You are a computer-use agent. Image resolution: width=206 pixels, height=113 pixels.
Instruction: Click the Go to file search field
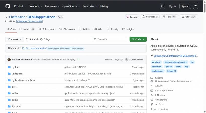110,39
